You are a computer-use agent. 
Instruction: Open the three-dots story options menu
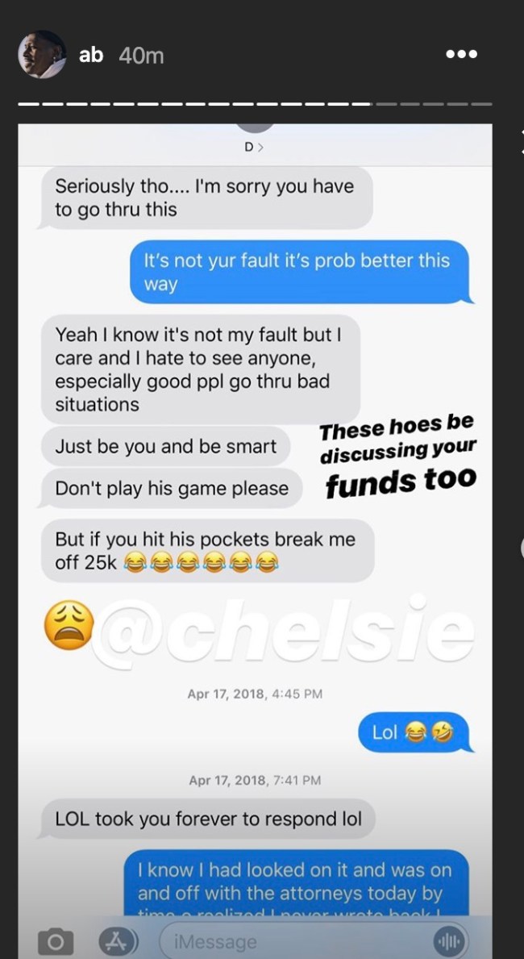(462, 54)
